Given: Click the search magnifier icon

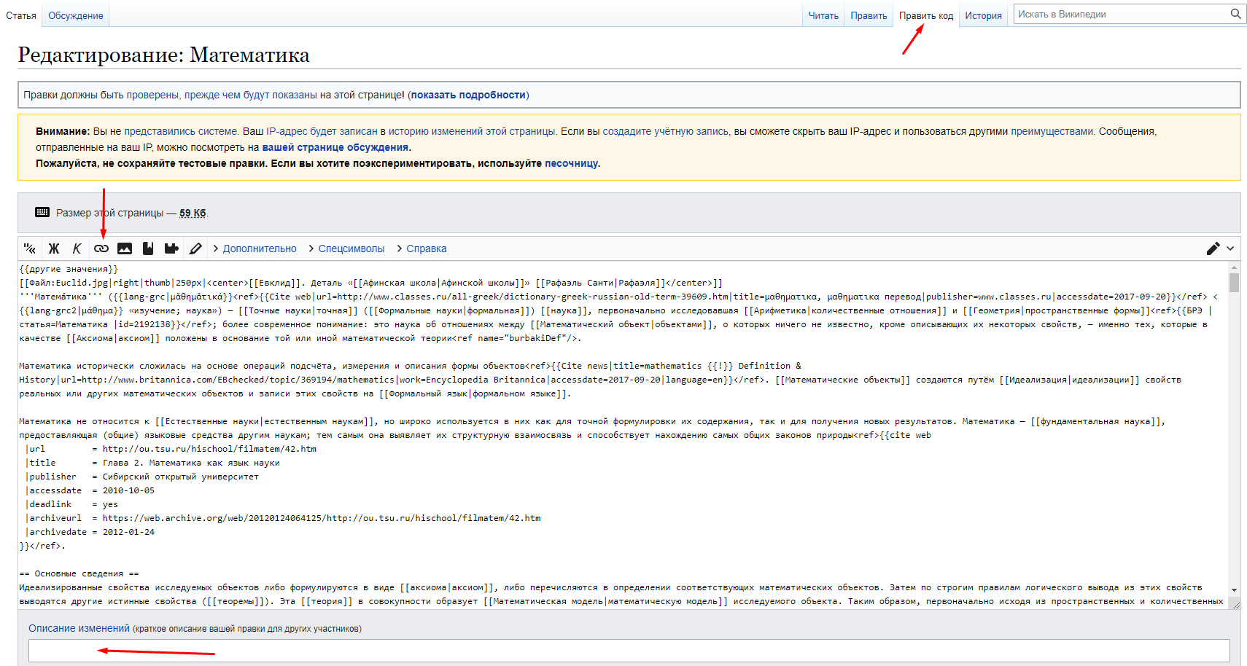Looking at the screenshot, I should pyautogui.click(x=1235, y=14).
